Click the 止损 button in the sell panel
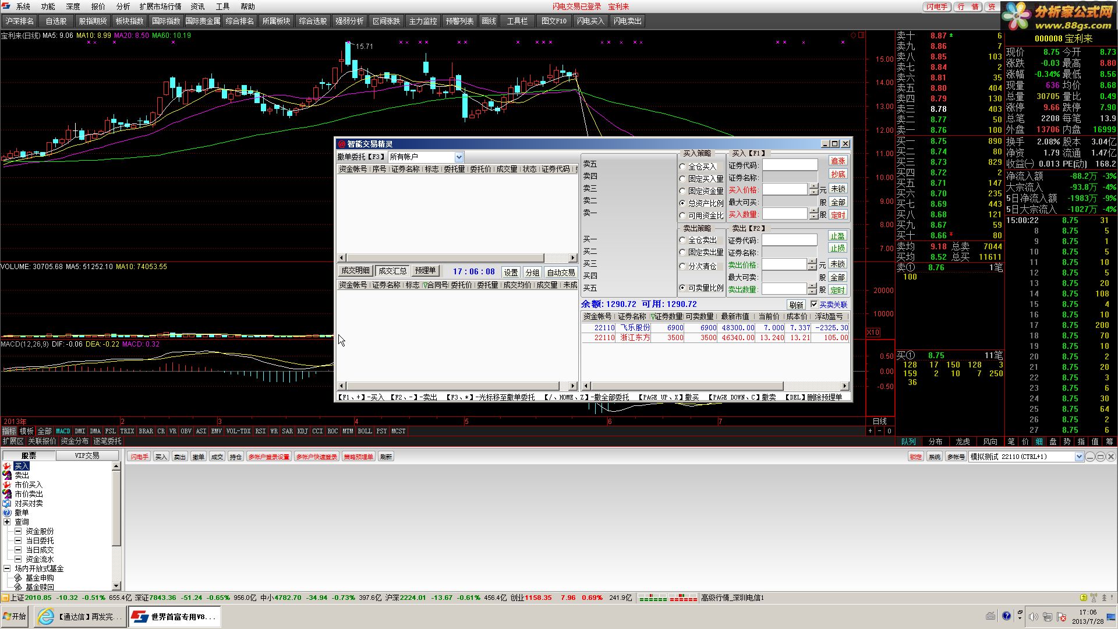This screenshot has width=1118, height=629. 837,248
